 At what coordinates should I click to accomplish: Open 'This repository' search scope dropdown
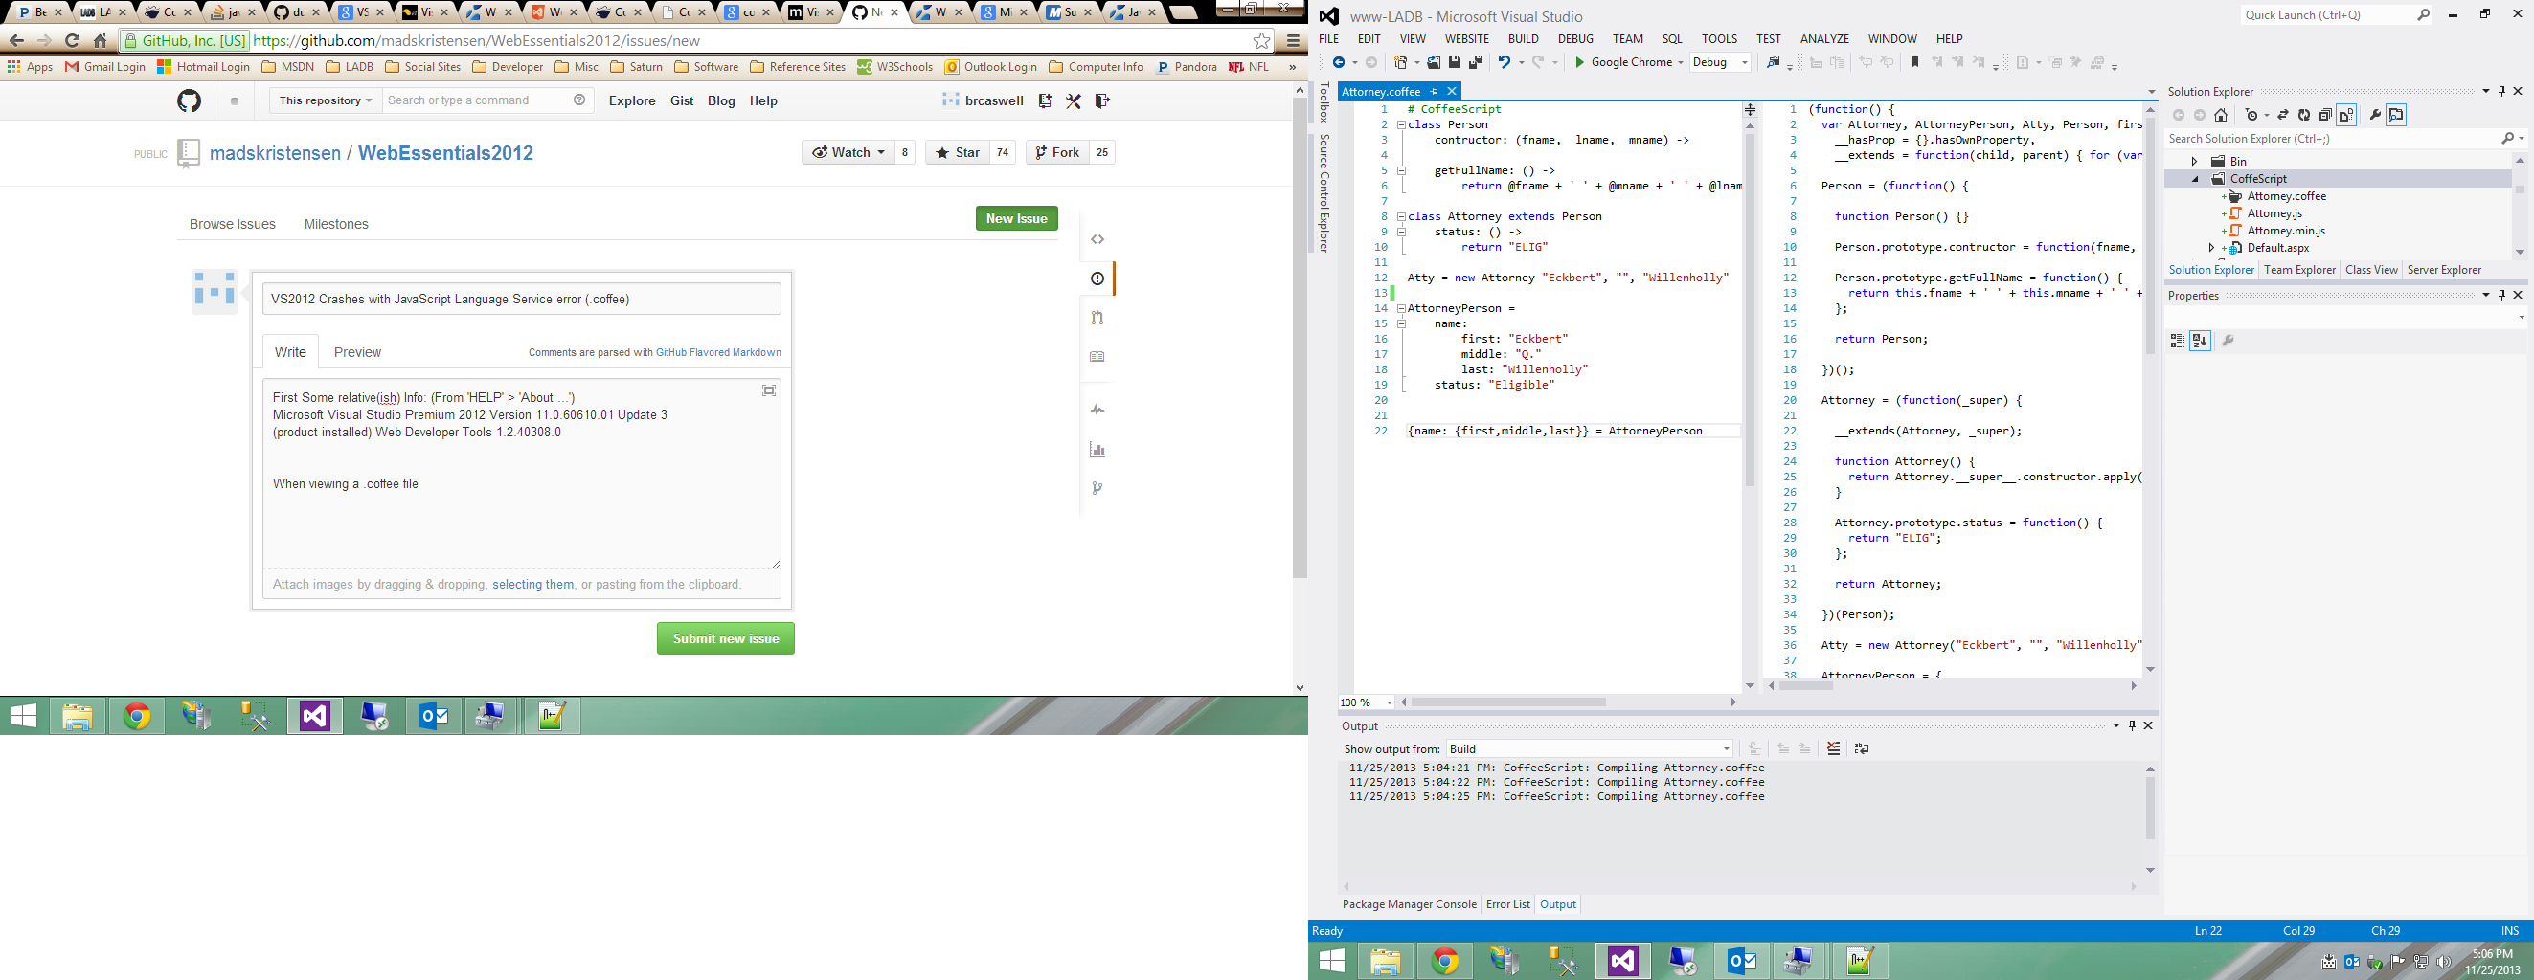[325, 100]
